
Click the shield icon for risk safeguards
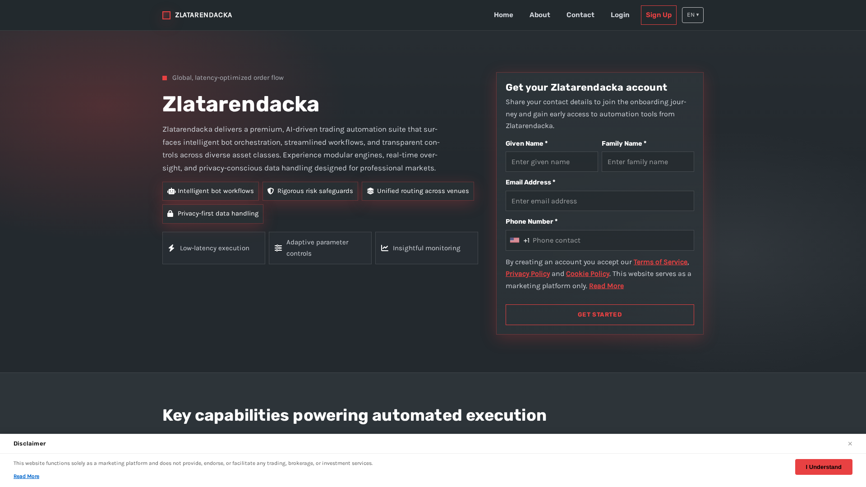[271, 191]
